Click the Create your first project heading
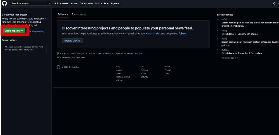279x135 pixels. 15,15
